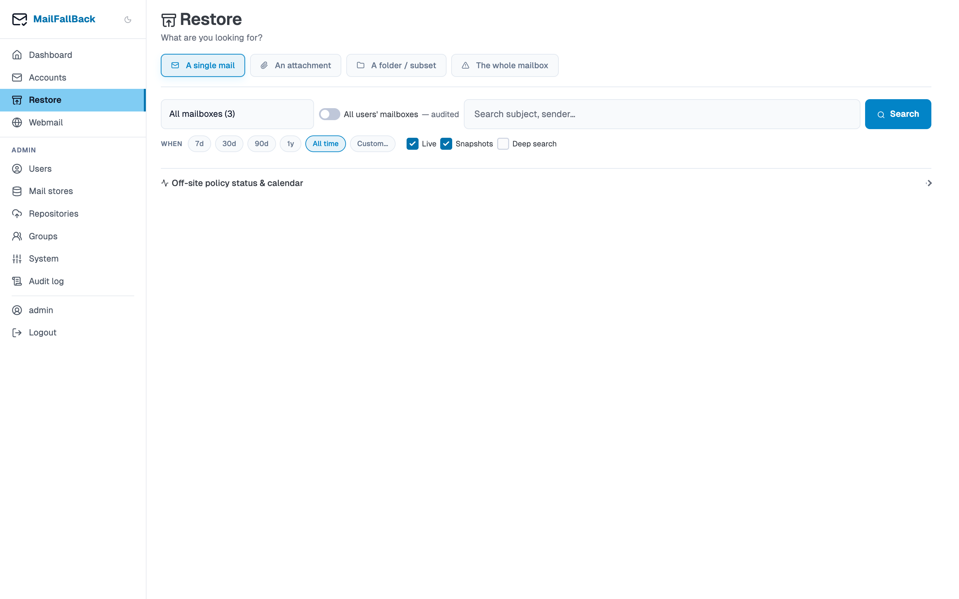Click the System sliders icon
The height and width of the screenshot is (599, 959).
[x=17, y=259]
